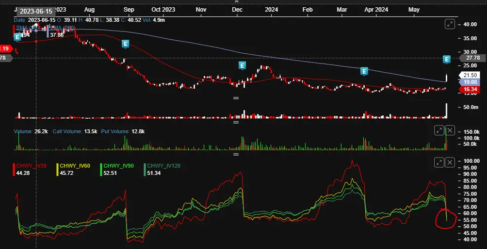Click the Sep label on time axis
487x249 pixels.
129,10
